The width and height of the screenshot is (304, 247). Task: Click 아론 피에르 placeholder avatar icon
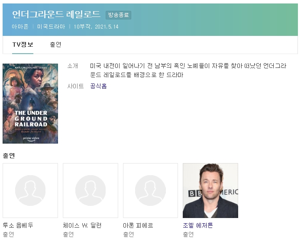point(150,190)
